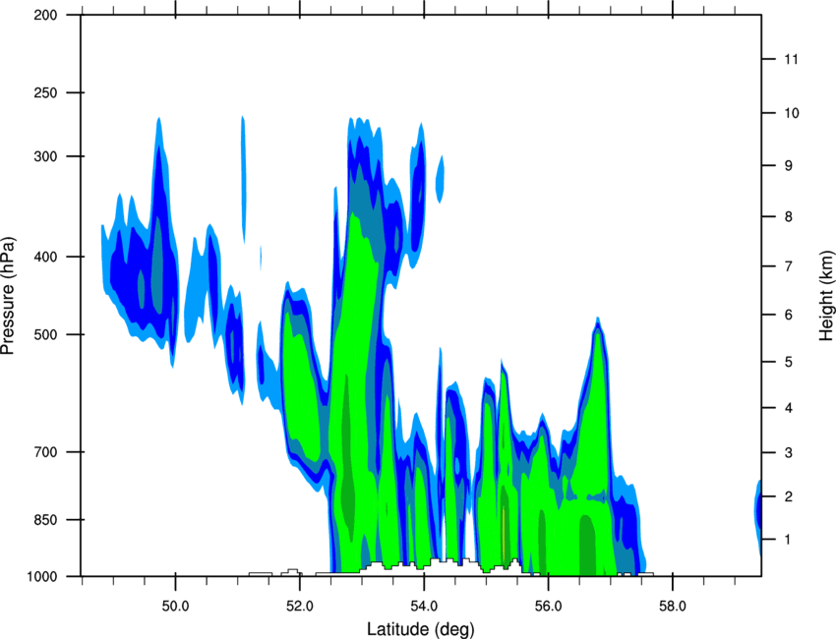Click the 850 pressure tick label

click(46, 520)
